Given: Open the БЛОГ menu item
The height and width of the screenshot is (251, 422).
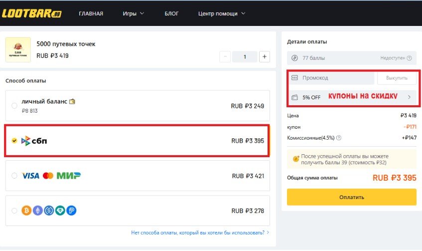Looking at the screenshot, I should pos(171,13).
